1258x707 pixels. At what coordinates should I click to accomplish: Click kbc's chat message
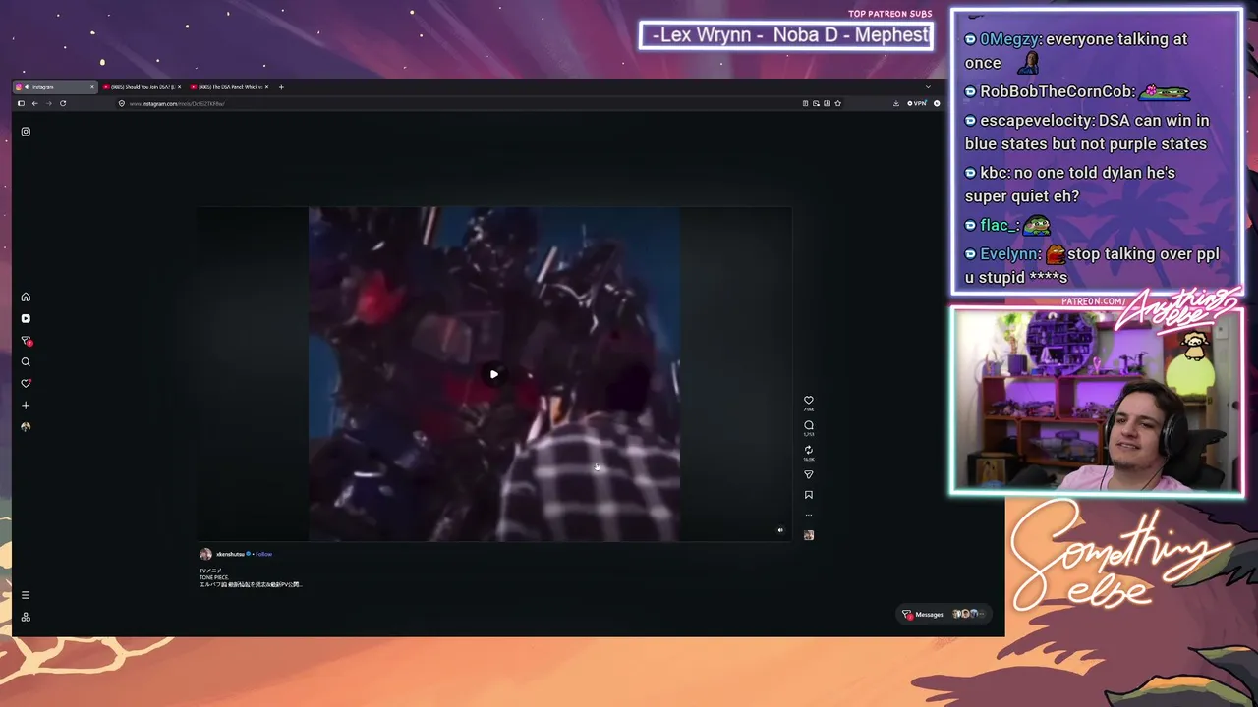pyautogui.click(x=1069, y=184)
